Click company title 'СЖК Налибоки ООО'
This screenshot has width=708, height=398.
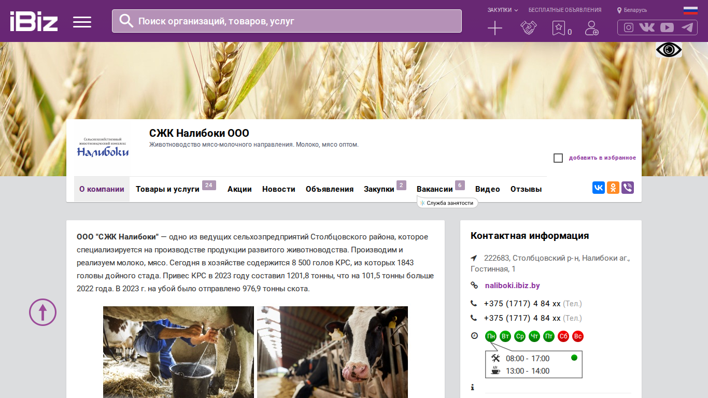199,133
